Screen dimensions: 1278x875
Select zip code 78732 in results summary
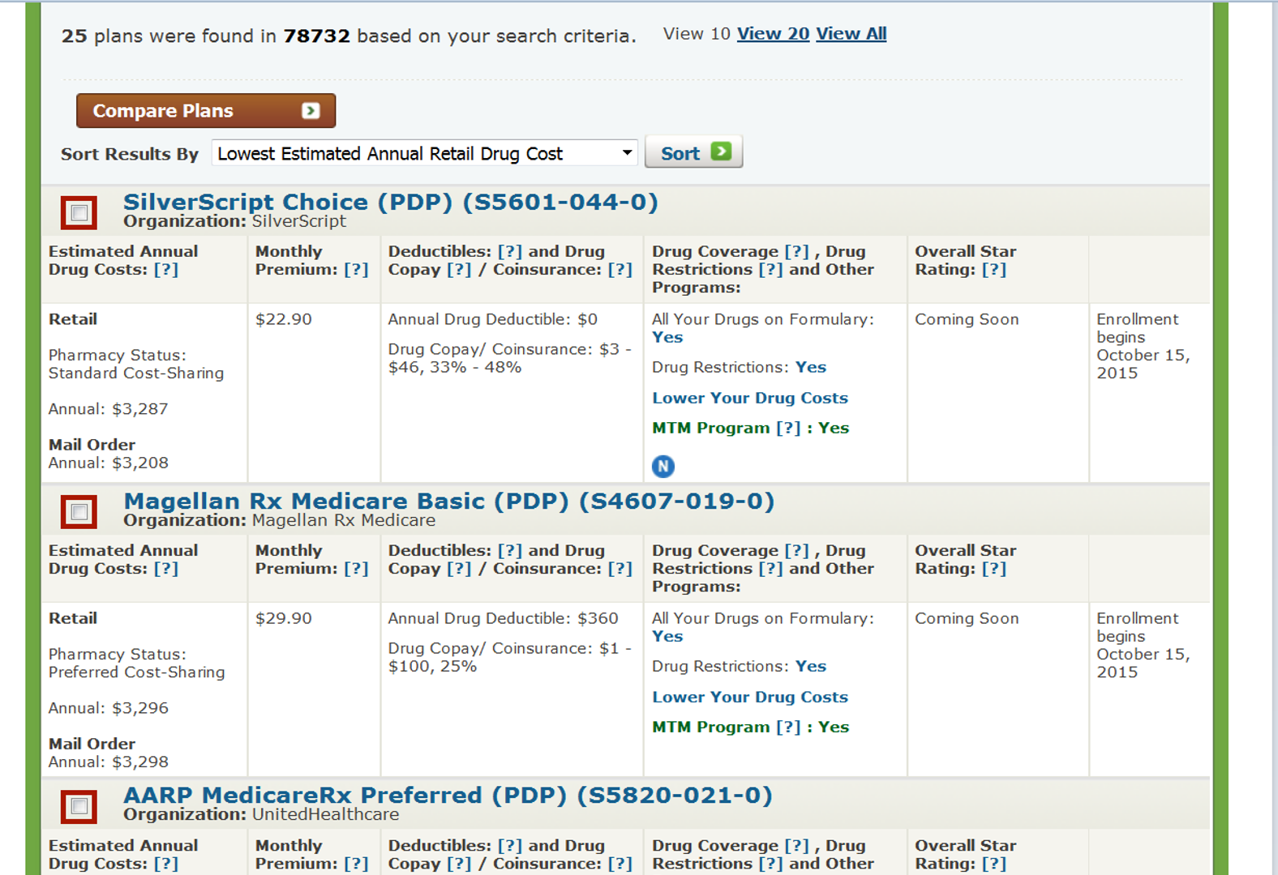[x=316, y=36]
